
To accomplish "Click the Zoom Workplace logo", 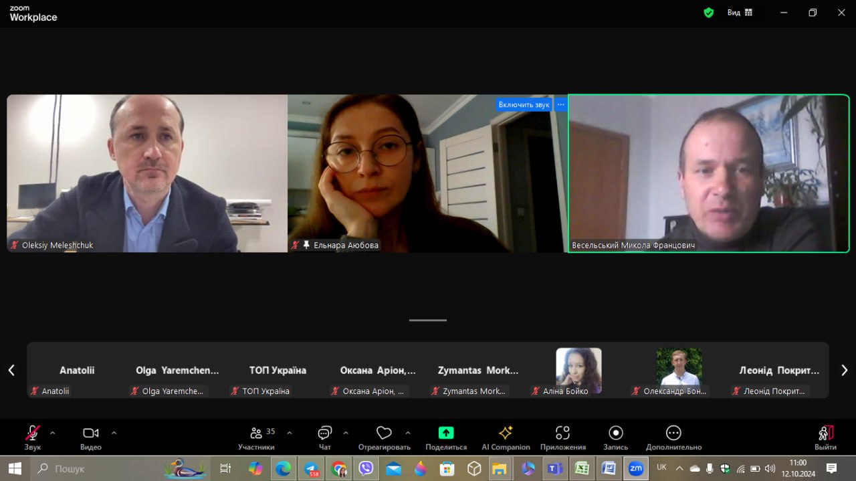I will [33, 14].
